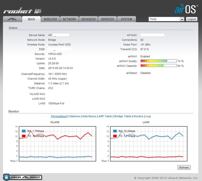
Task: Click the date '2013-05-29 14:24:01'
Action: coord(61,68)
